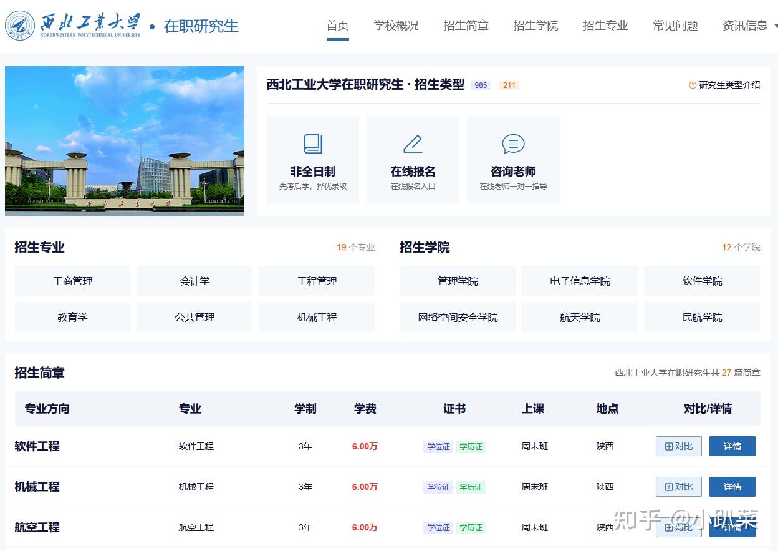The width and height of the screenshot is (778, 551).
Task: Select the 教育学 major
Action: 72,318
